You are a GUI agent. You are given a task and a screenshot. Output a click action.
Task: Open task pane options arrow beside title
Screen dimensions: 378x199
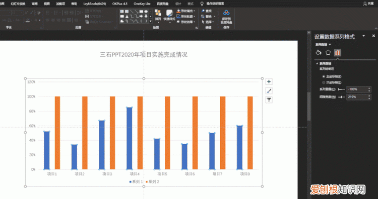(x=364, y=36)
